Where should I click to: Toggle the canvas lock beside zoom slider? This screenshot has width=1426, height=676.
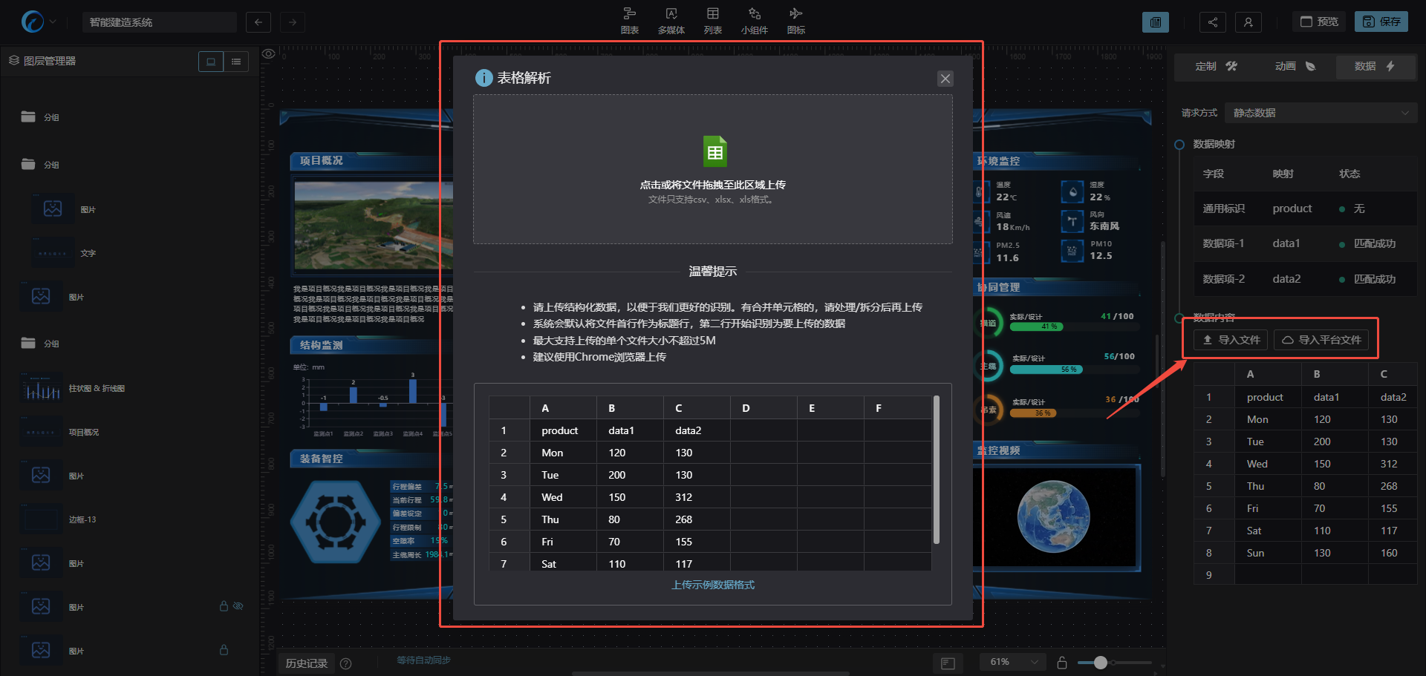click(1062, 663)
